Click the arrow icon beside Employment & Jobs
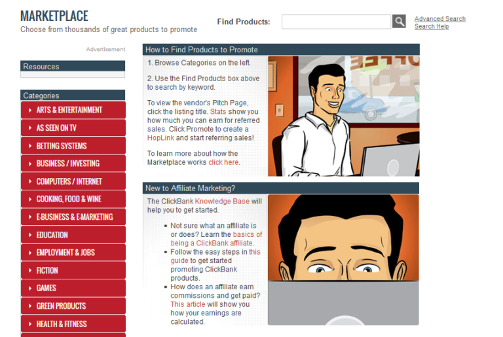 click(x=29, y=253)
